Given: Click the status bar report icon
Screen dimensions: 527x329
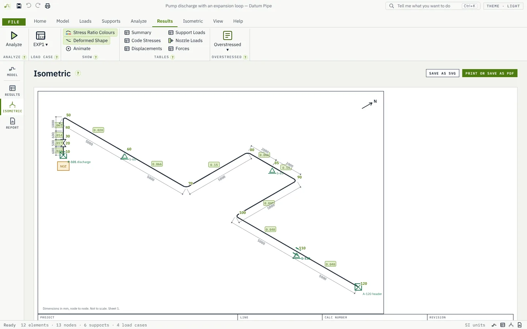Looking at the screenshot, I should [x=520, y=325].
